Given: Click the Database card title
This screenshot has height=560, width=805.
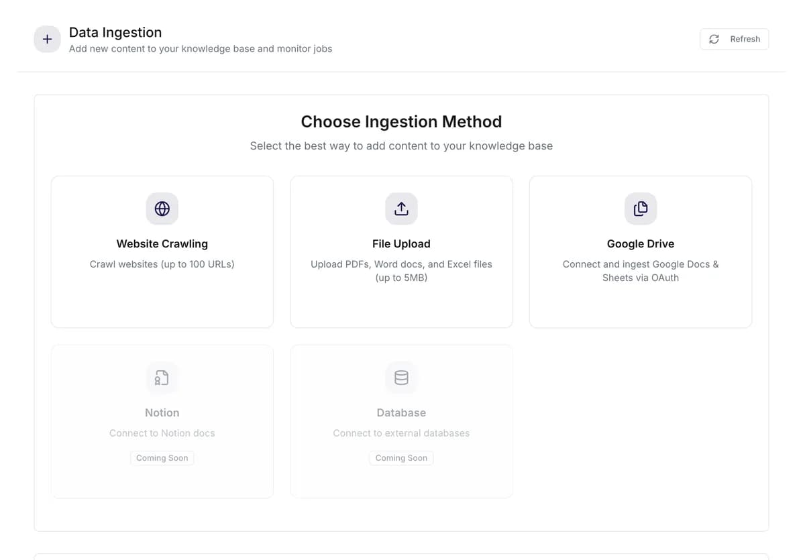Looking at the screenshot, I should click(401, 412).
